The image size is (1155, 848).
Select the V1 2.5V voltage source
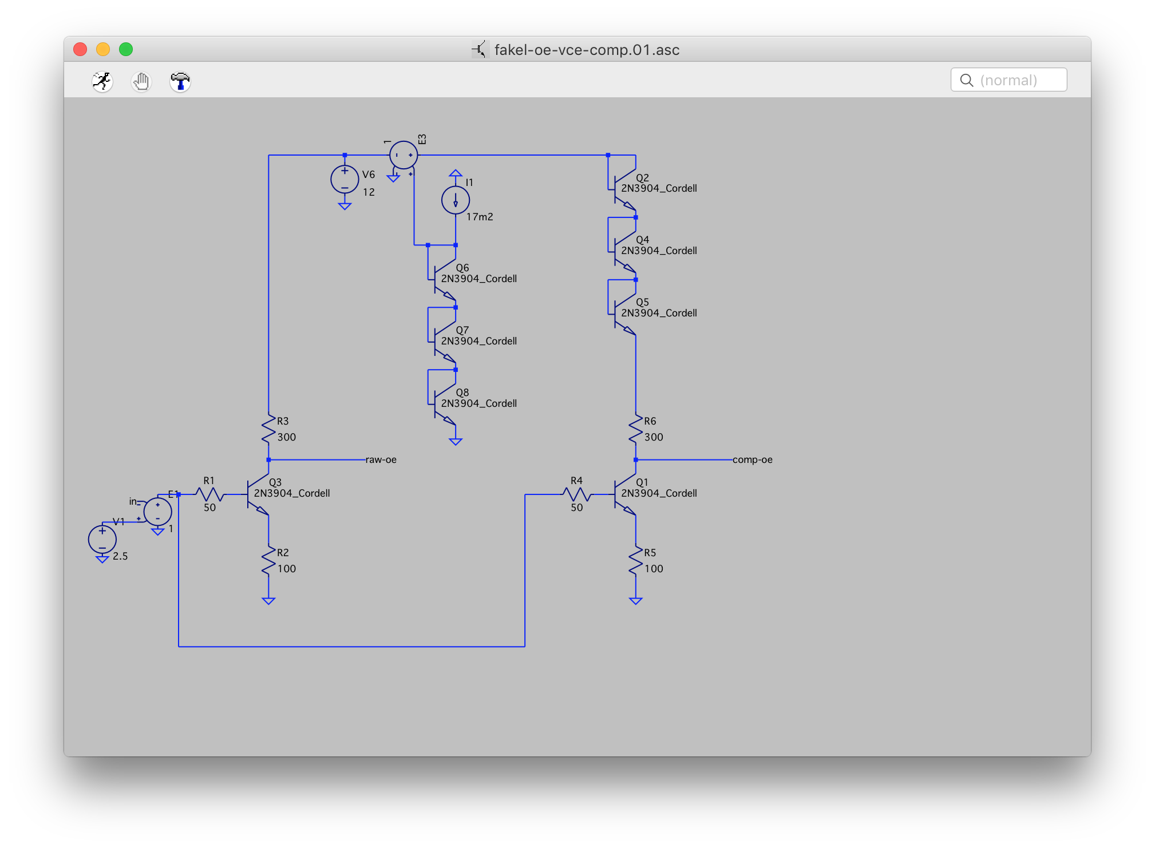(x=102, y=539)
